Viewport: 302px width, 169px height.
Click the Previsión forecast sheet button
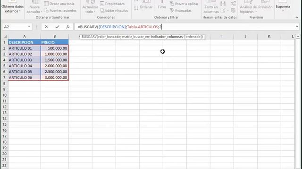click(265, 5)
